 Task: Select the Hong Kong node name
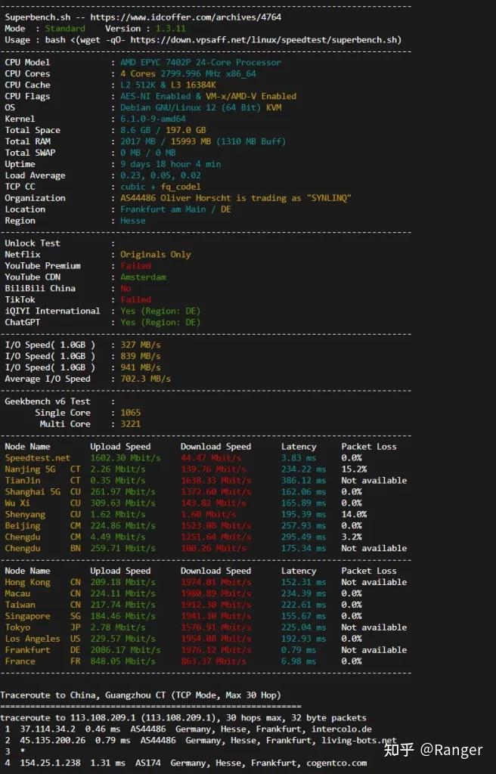[27, 583]
